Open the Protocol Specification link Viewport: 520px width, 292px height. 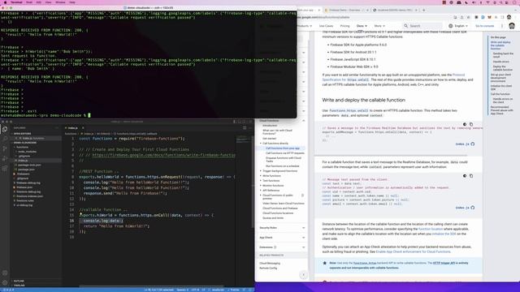pos(394,78)
